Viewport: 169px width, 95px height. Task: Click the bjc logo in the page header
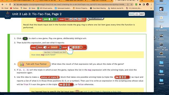8,15
